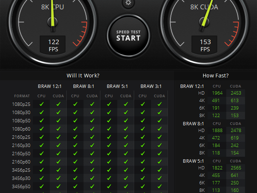Click the Speed Test Start button

click(x=128, y=36)
